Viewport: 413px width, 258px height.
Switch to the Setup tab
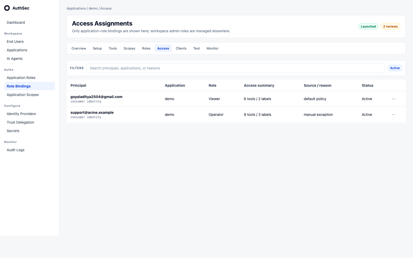point(97,48)
